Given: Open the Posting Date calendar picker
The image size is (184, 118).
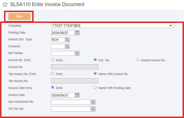Looking at the screenshot, I should (77, 33).
